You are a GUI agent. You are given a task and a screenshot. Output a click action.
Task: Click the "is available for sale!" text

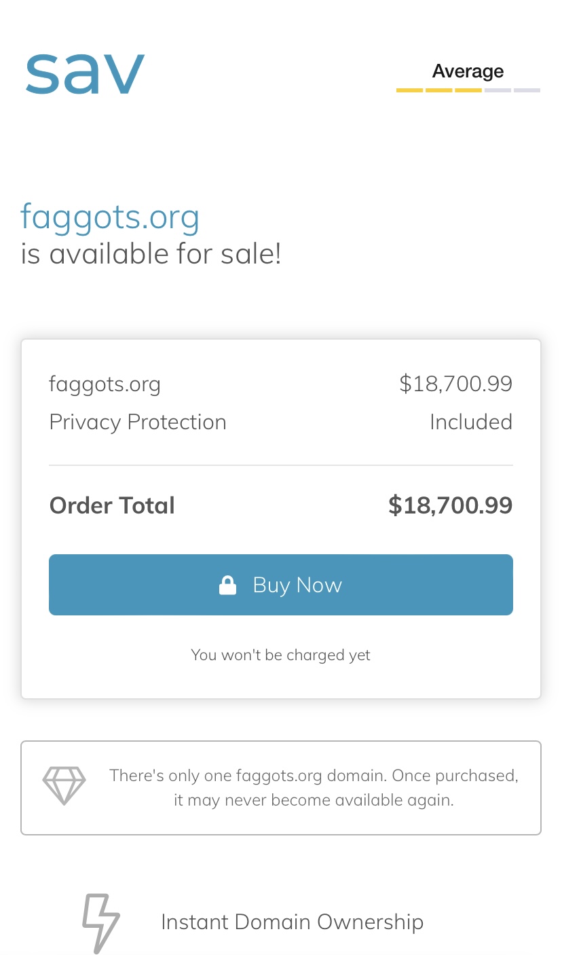click(151, 254)
